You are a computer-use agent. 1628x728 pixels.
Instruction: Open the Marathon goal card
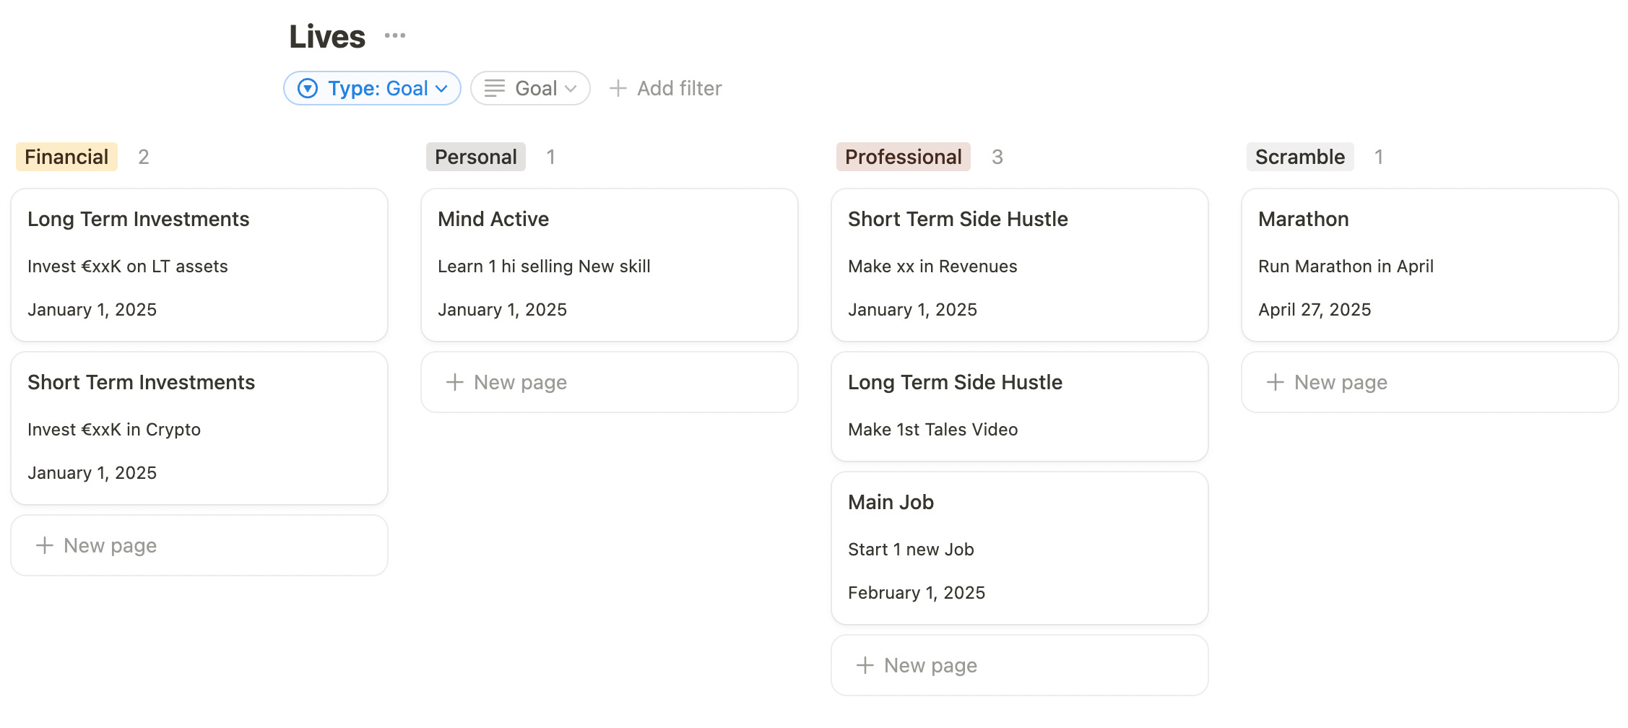1429,264
